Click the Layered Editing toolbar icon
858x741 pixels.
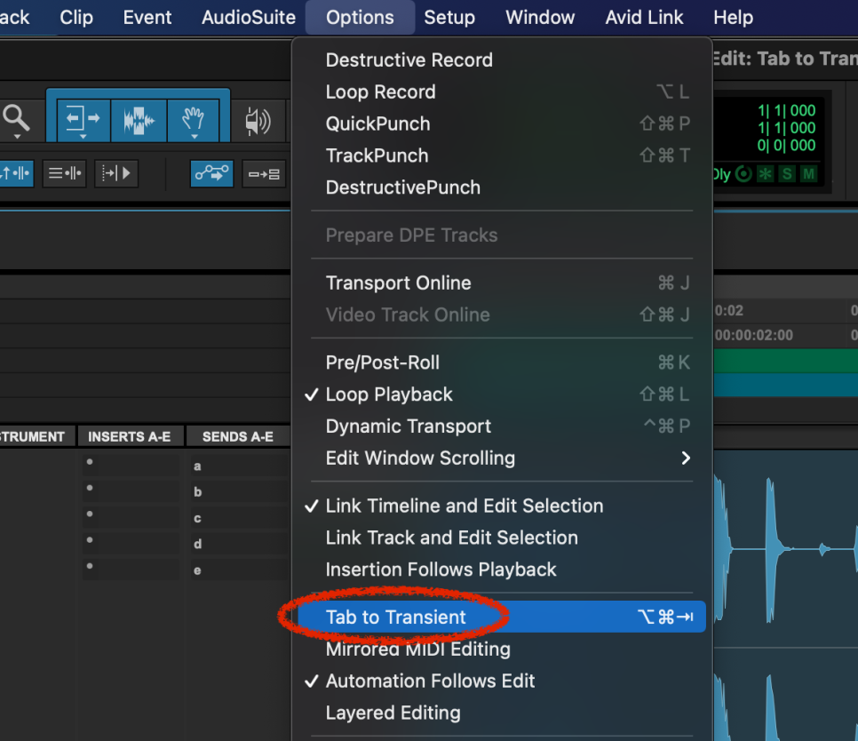262,174
